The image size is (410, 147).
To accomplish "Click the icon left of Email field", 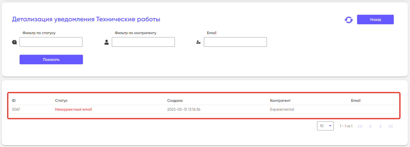I will pos(198,42).
